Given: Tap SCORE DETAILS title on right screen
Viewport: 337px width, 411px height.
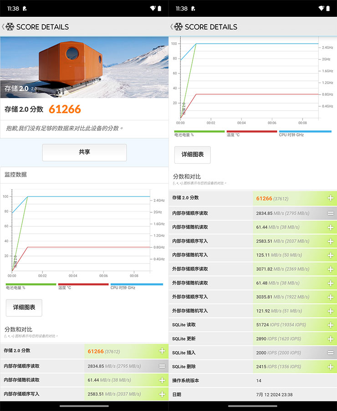Looking at the screenshot, I should [211, 27].
